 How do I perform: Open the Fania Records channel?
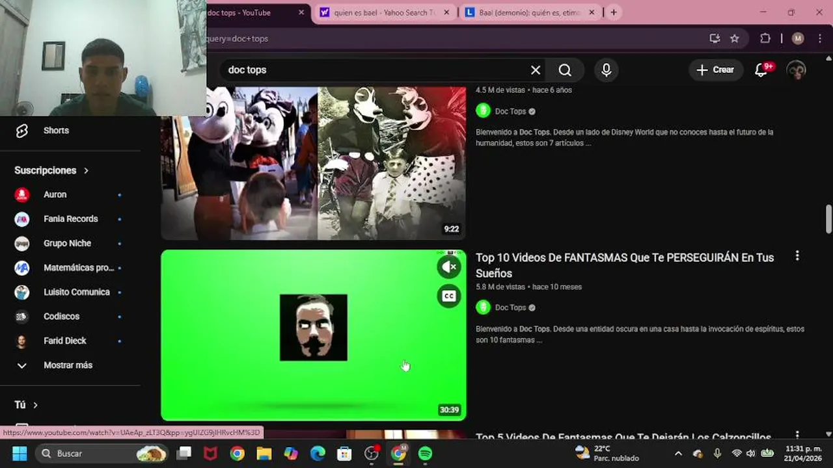[x=70, y=219]
